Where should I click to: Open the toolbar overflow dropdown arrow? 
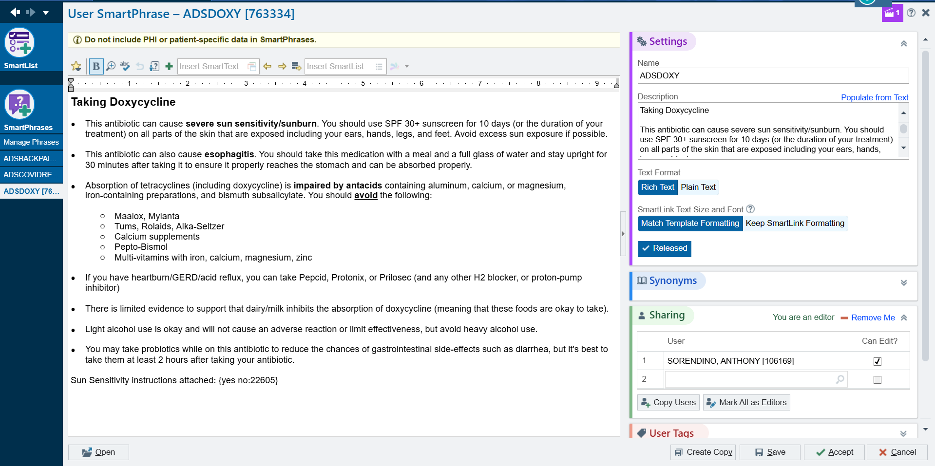coord(407,66)
